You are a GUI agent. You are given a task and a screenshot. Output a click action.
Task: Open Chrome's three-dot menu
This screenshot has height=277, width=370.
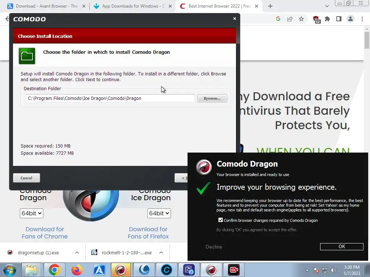[362, 19]
